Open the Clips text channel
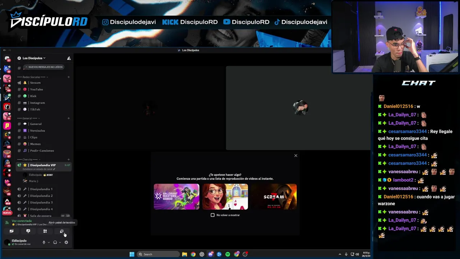460x259 pixels. tap(44, 137)
